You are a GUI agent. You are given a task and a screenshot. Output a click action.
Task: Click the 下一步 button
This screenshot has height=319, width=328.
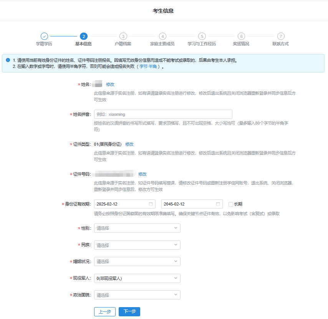pos(129,312)
